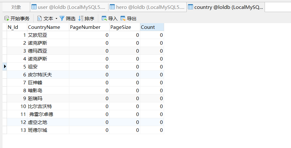Click the Export (导出) icon
The width and height of the screenshot is (291, 148).
123,18
